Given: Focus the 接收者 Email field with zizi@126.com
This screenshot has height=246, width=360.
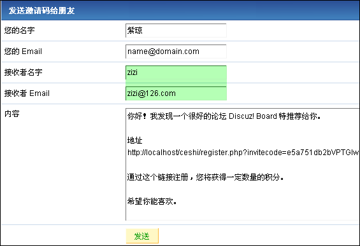Looking at the screenshot, I should pos(176,93).
